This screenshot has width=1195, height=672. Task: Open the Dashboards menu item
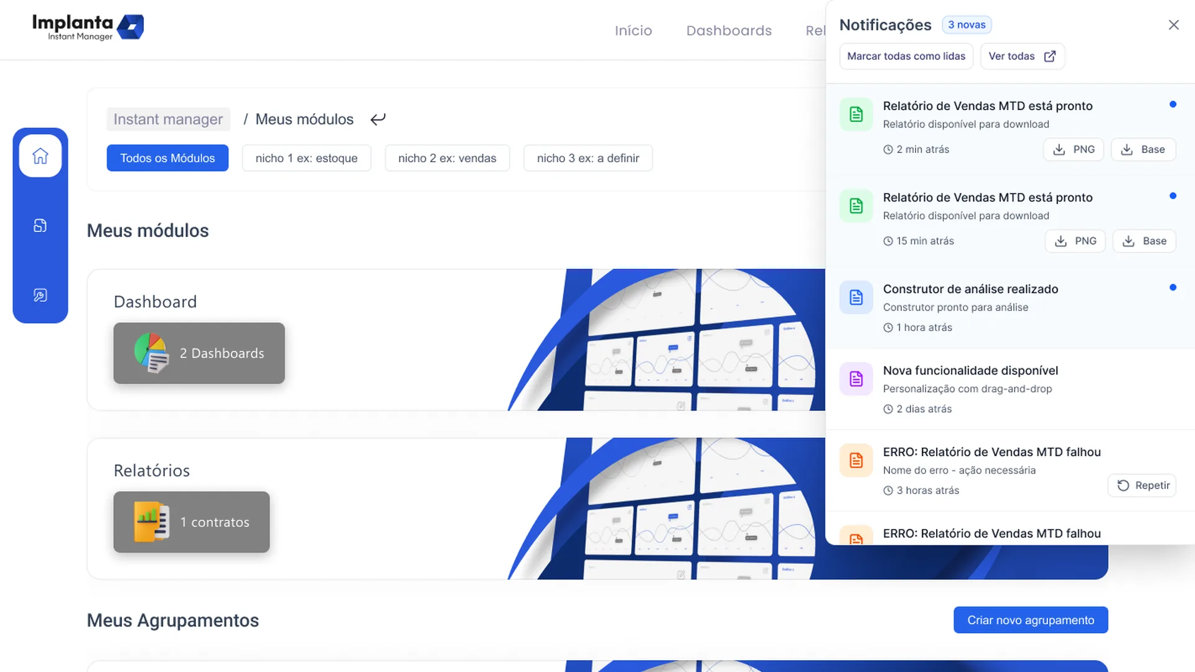click(x=729, y=30)
